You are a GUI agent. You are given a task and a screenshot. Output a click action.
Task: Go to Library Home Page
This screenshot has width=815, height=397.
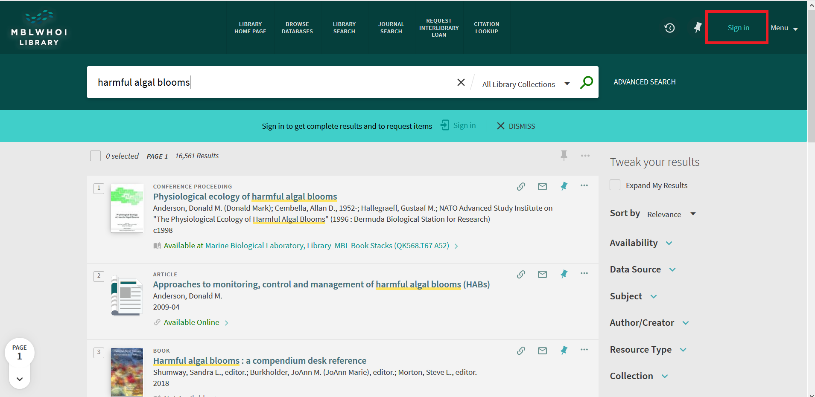[x=250, y=28]
